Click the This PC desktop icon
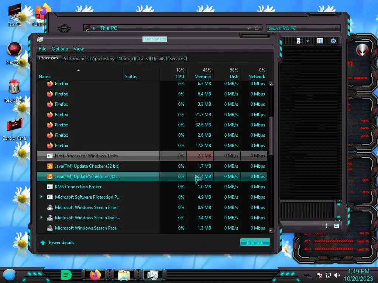The height and width of the screenshot is (283, 378). pyautogui.click(x=14, y=15)
